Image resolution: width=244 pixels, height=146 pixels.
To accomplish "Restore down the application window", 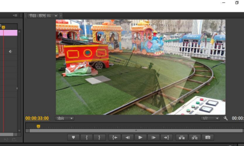I will click(237, 3).
